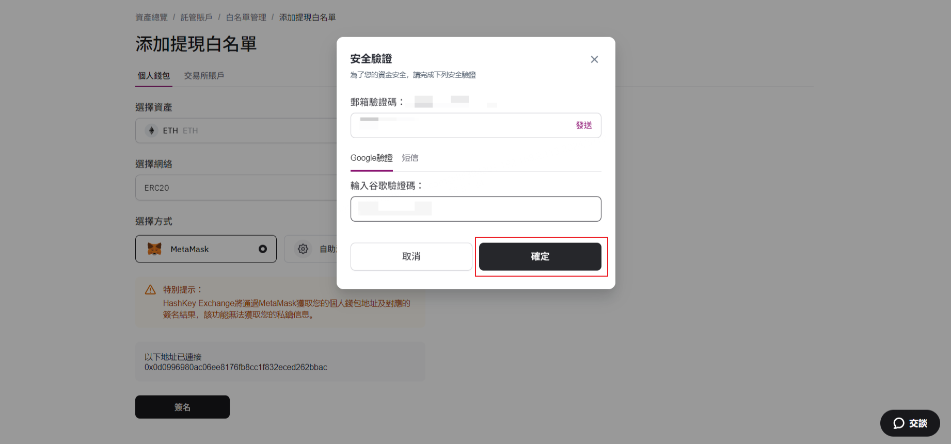Open the 選擇資產 ETH dropdown
The image size is (951, 444).
[x=236, y=130]
